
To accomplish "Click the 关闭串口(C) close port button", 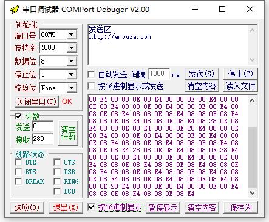I will coord(36,102).
